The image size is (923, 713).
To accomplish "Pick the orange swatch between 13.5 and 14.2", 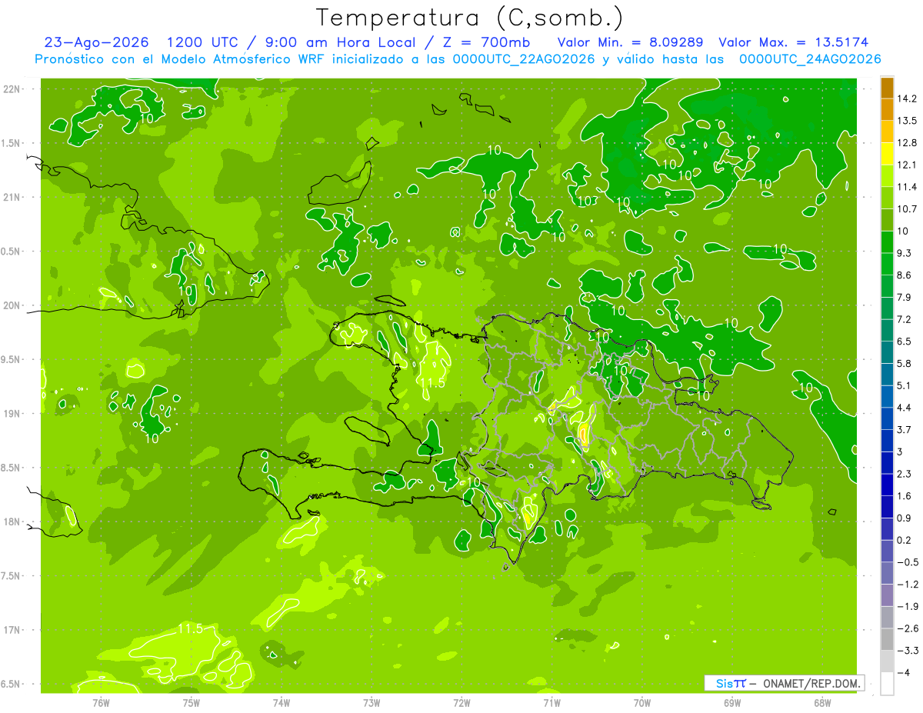I will pyautogui.click(x=887, y=110).
